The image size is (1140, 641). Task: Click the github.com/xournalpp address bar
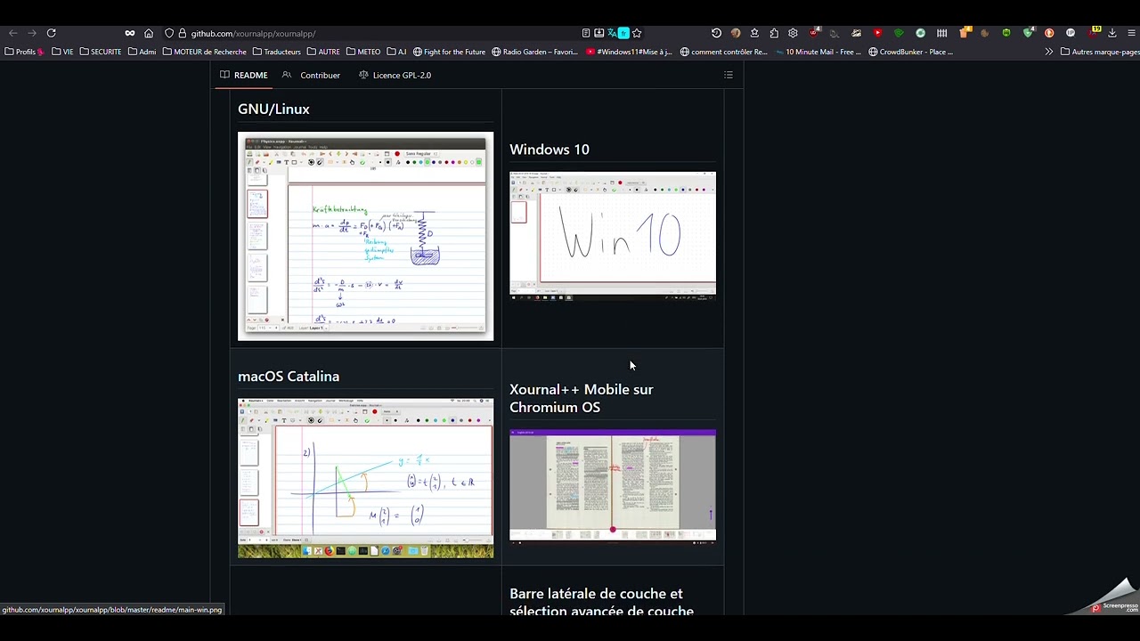point(383,33)
